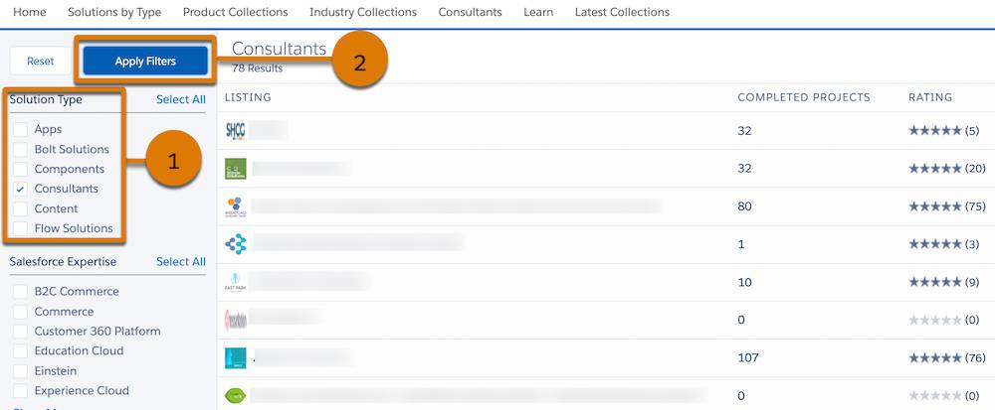The height and width of the screenshot is (410, 995).
Task: Go to the Home tab
Action: point(29,12)
